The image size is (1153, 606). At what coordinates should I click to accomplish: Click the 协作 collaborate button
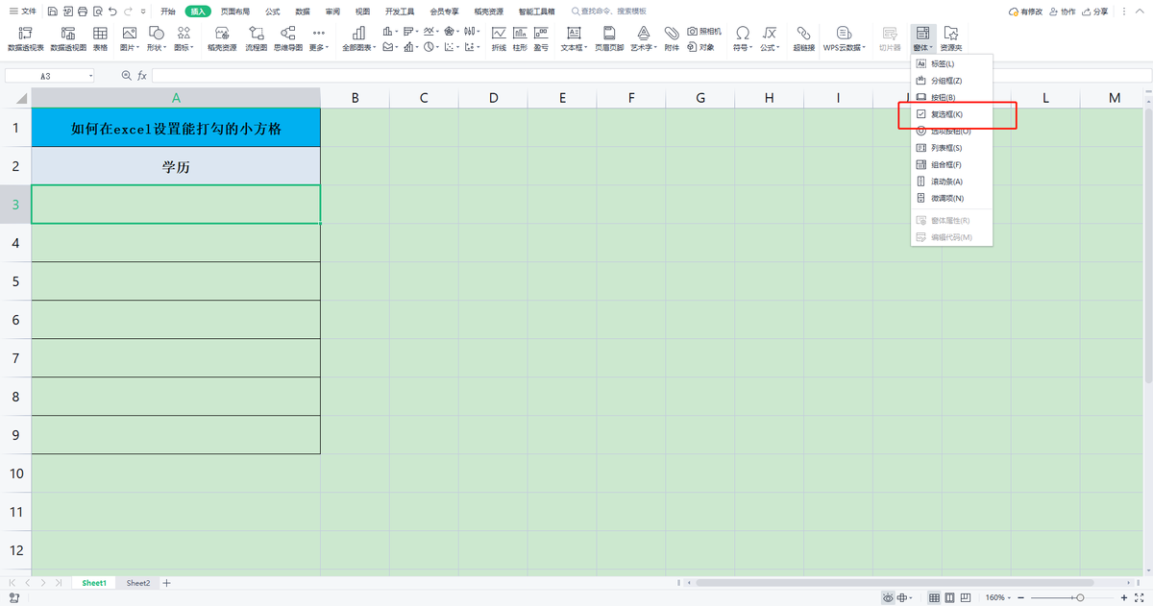coord(1062,12)
